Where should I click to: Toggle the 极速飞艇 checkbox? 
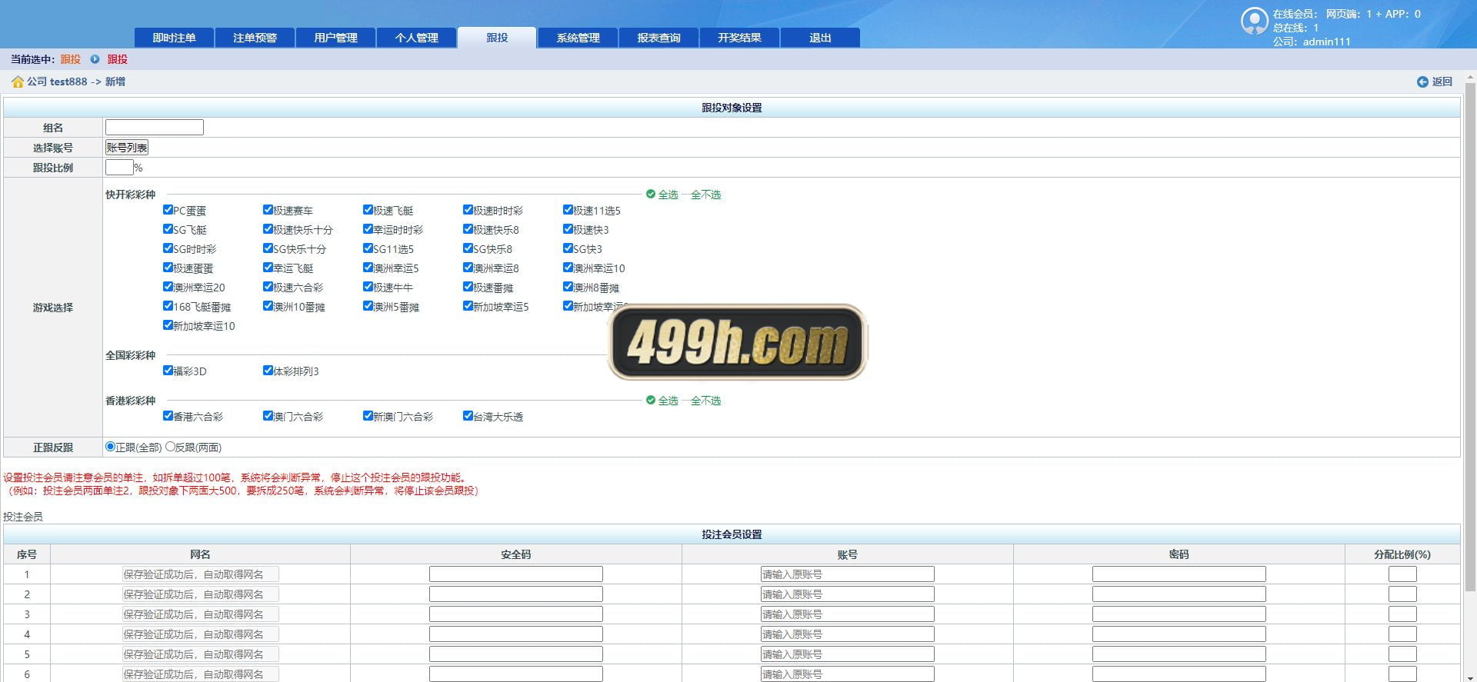(368, 209)
